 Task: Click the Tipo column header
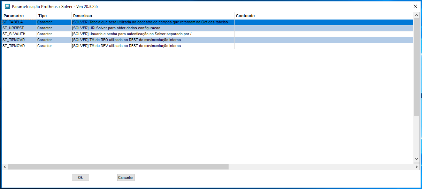click(x=54, y=16)
